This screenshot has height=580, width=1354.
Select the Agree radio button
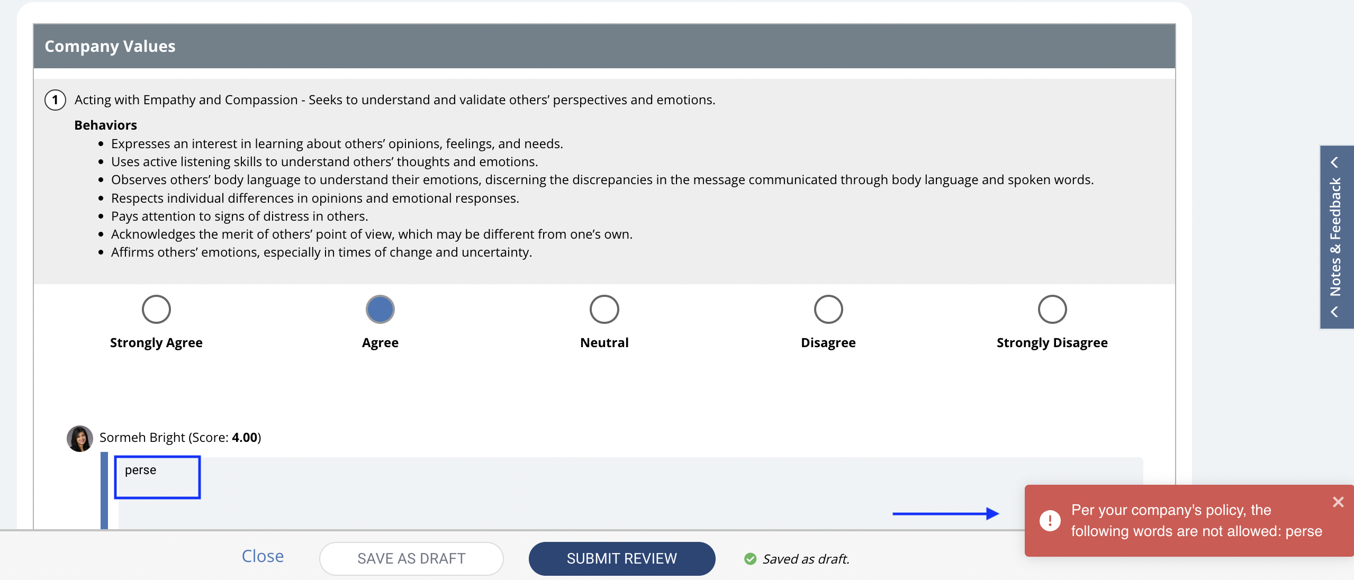[x=380, y=309]
